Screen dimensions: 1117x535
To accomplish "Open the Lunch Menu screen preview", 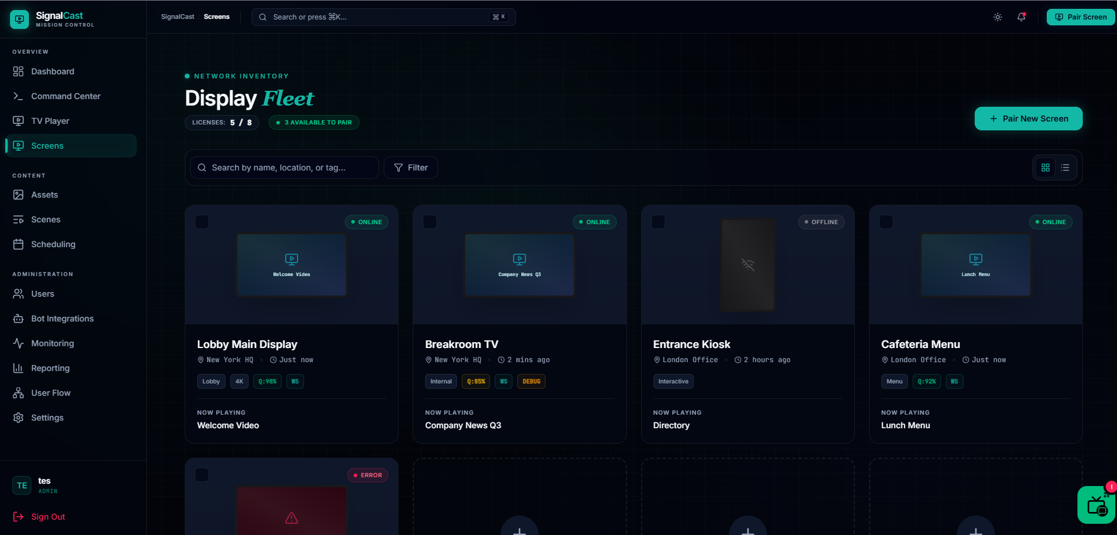I will (976, 265).
